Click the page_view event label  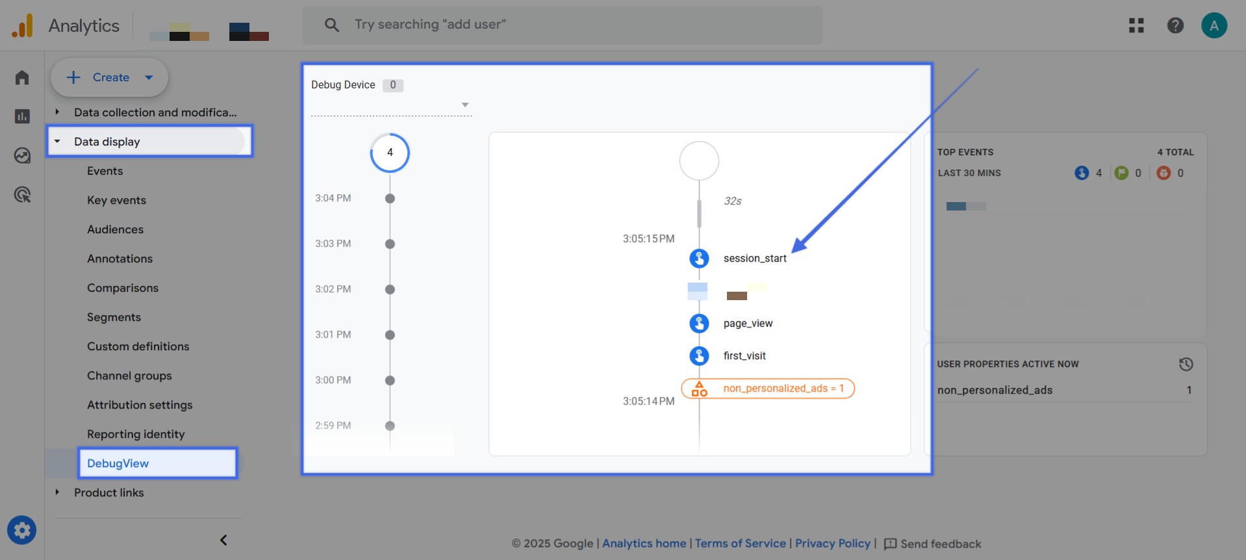click(x=748, y=324)
